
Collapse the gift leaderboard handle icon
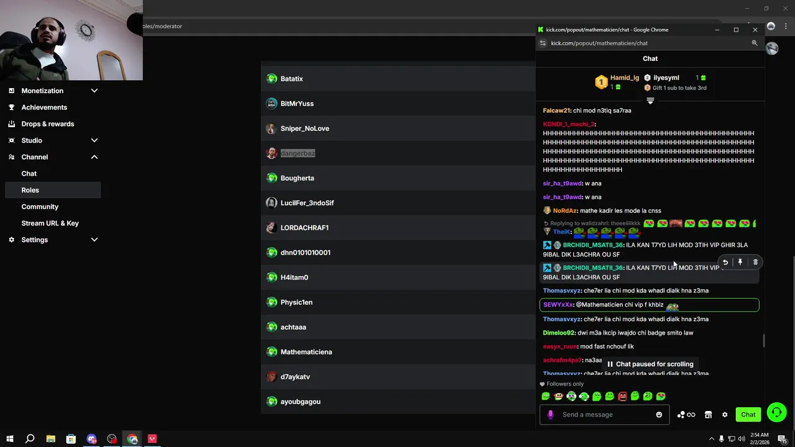[650, 101]
